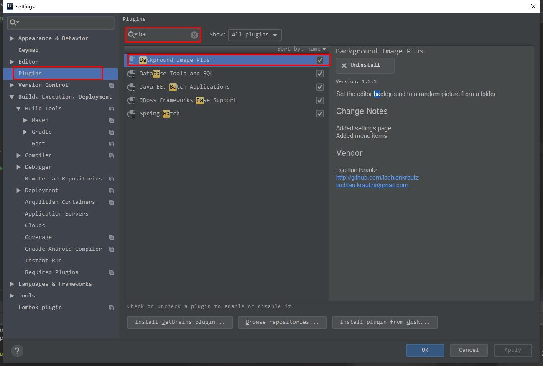Uncheck the Spring Batch plugin
Image resolution: width=543 pixels, height=366 pixels.
pyautogui.click(x=320, y=114)
